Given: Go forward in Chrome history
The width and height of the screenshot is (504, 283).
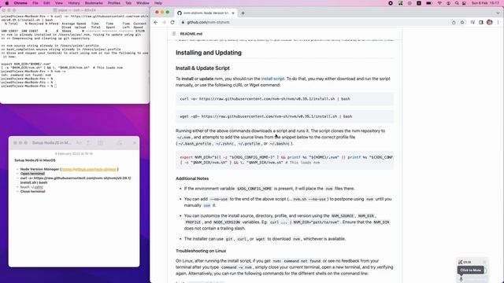Looking at the screenshot, I should (x=164, y=23).
